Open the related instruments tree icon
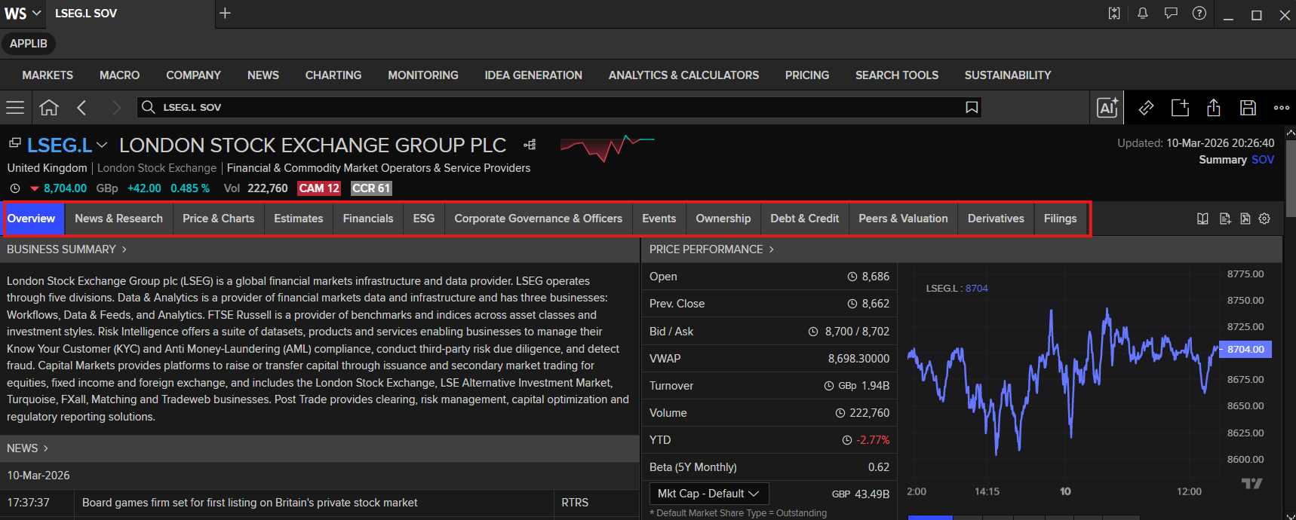The width and height of the screenshot is (1296, 520). (x=530, y=145)
